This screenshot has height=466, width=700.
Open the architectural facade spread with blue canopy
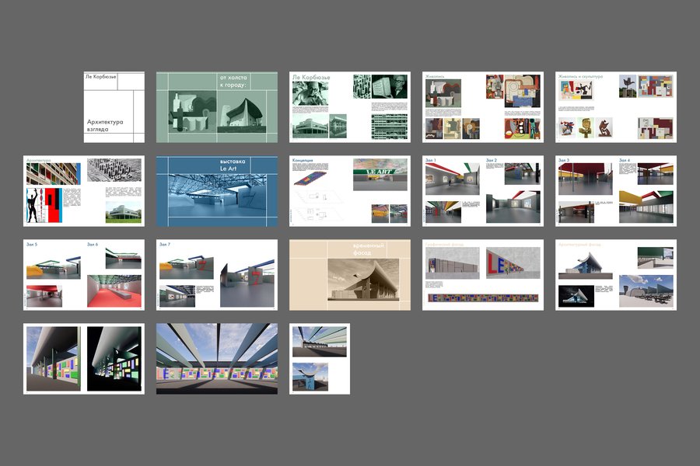[616, 275]
